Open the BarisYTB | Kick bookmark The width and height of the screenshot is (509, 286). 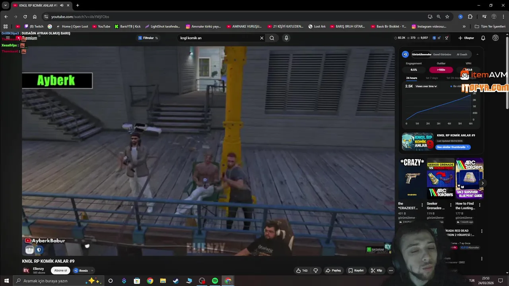(127, 27)
